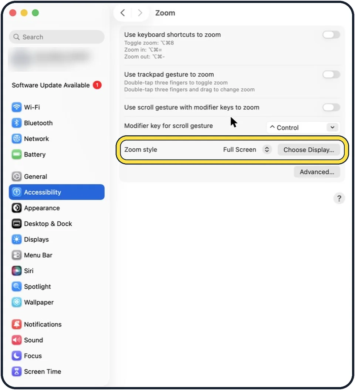Click the Menu Bar icon

pos(17,255)
